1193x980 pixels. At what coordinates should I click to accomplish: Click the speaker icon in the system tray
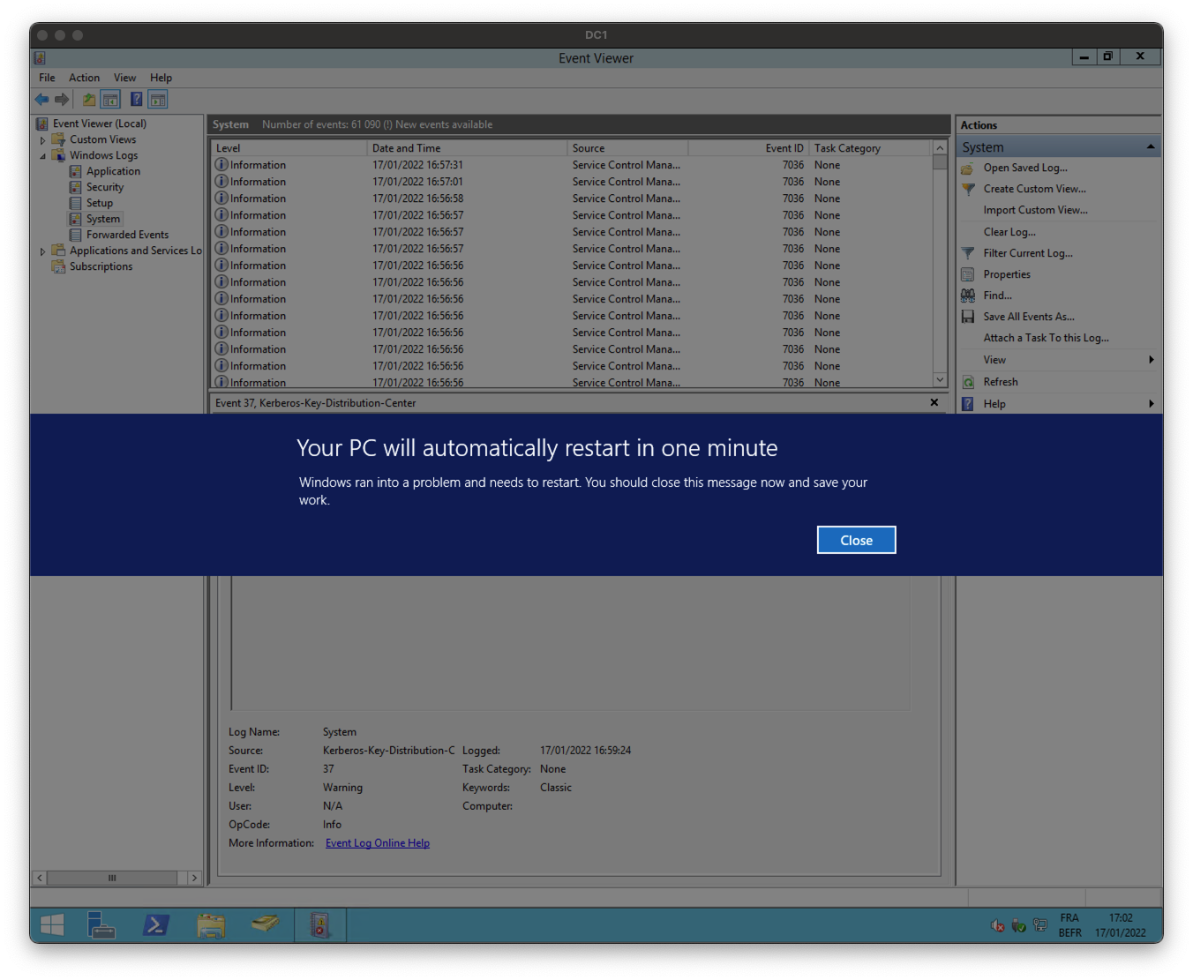pyautogui.click(x=998, y=925)
